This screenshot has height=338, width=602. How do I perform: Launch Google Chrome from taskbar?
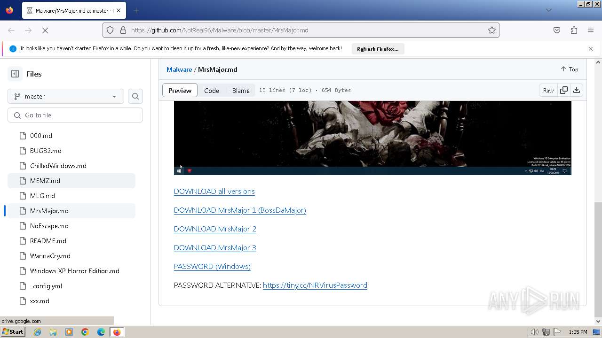[85, 332]
